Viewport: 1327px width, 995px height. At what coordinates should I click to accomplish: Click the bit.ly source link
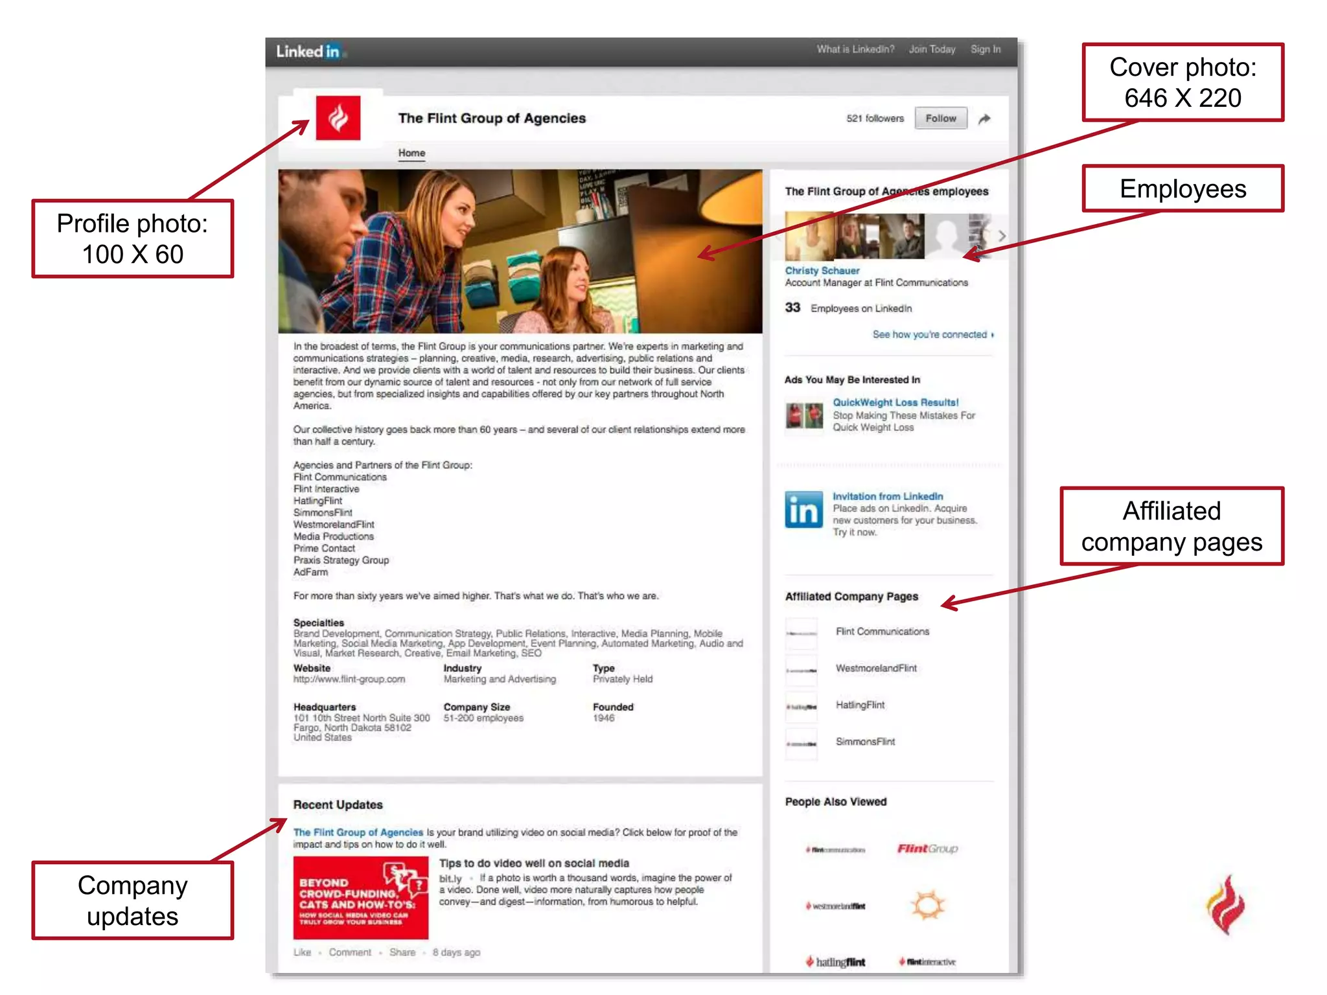coord(450,878)
